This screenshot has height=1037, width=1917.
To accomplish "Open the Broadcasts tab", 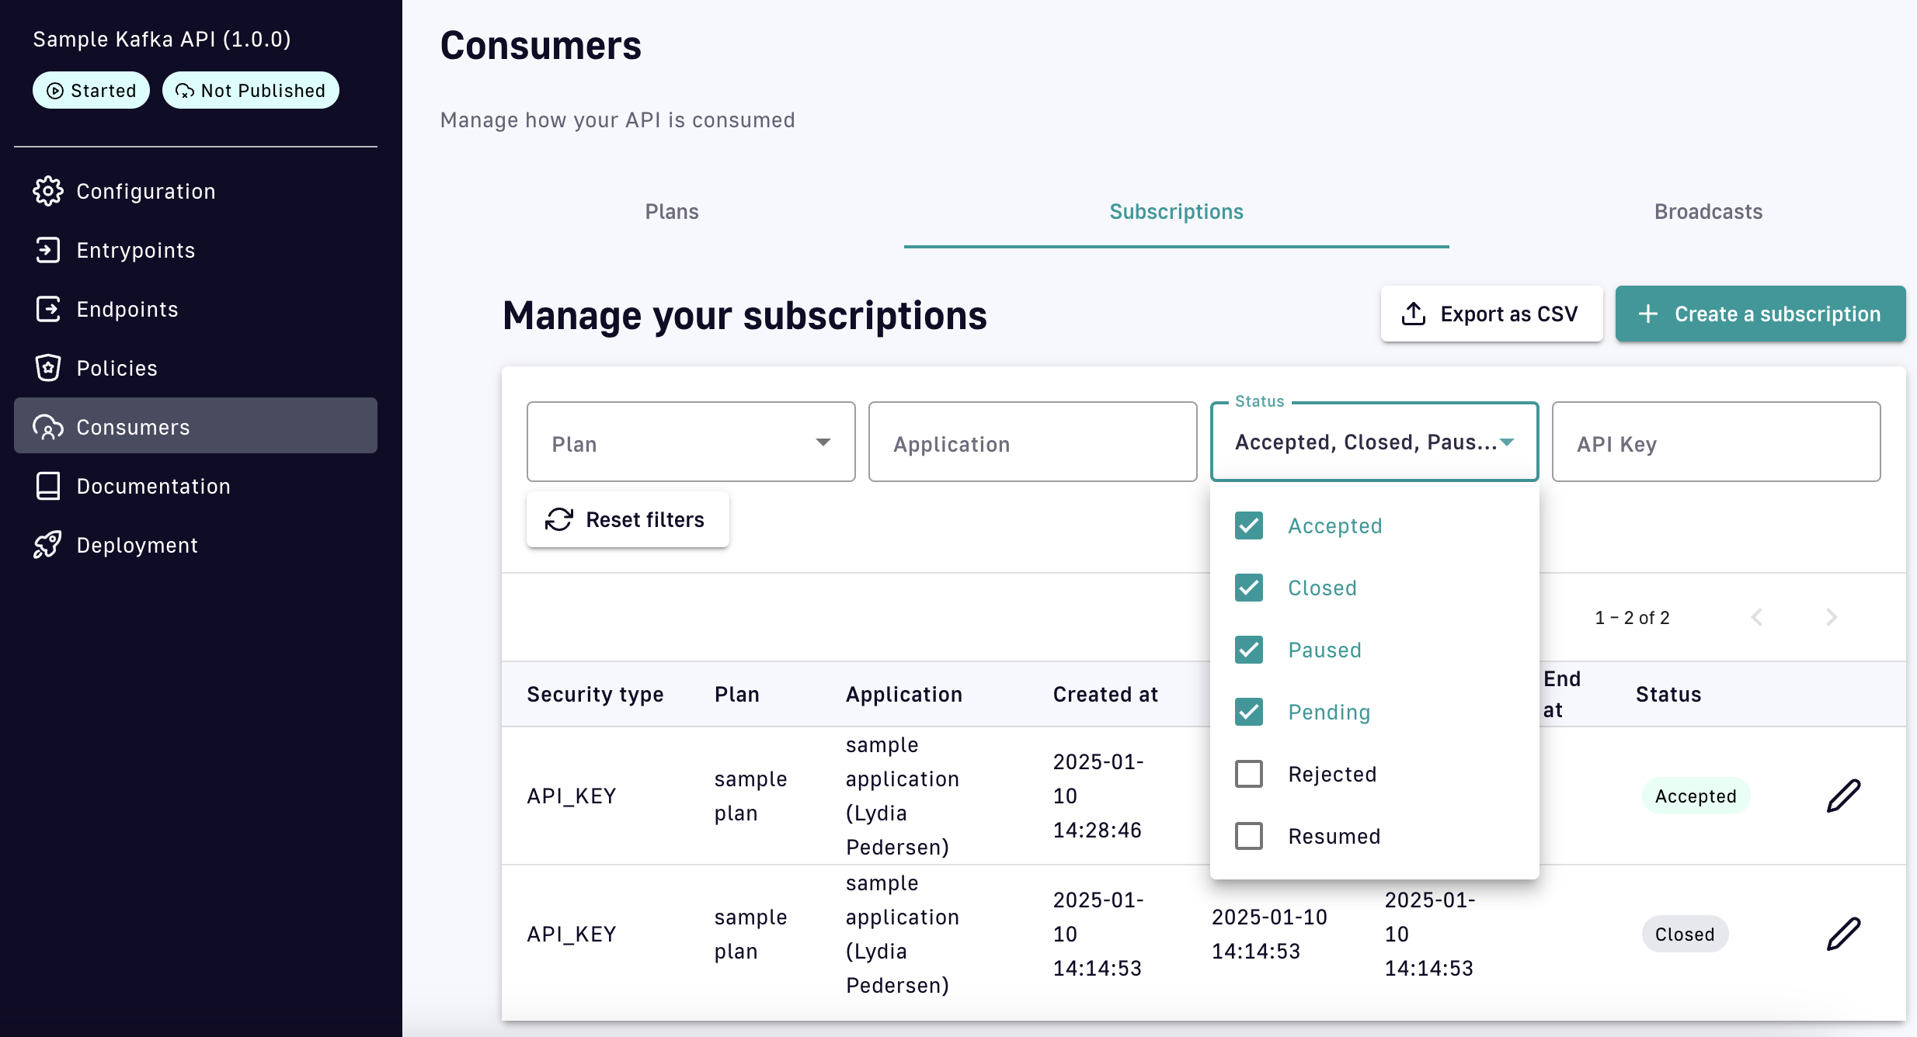I will pos(1708,212).
